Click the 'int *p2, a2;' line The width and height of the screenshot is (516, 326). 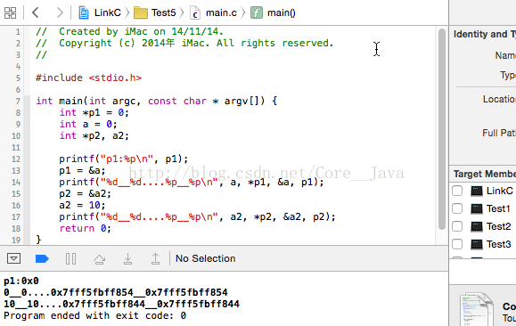click(94, 136)
